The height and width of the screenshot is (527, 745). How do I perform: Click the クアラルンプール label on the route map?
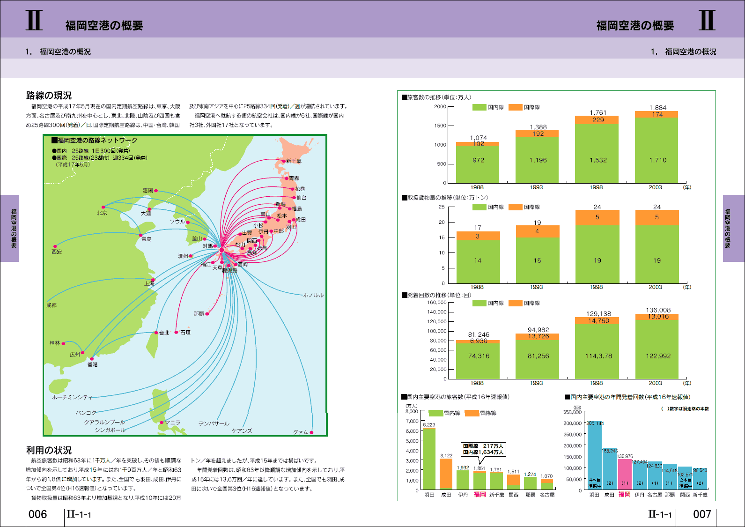click(104, 422)
